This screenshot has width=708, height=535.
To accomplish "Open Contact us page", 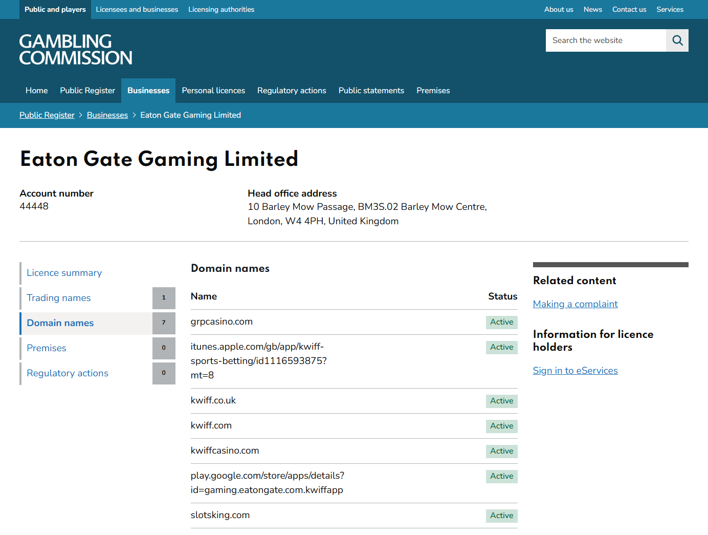I will (629, 9).
